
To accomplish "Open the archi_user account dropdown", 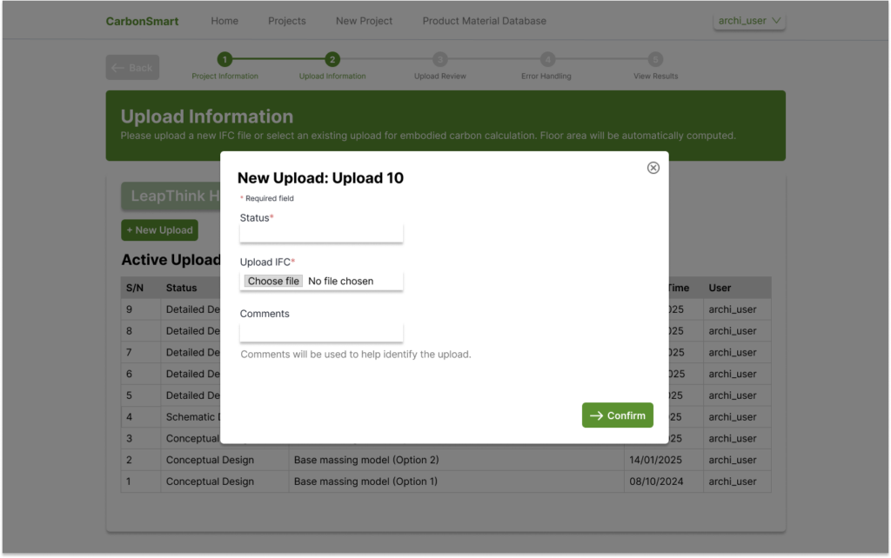I will click(x=748, y=19).
